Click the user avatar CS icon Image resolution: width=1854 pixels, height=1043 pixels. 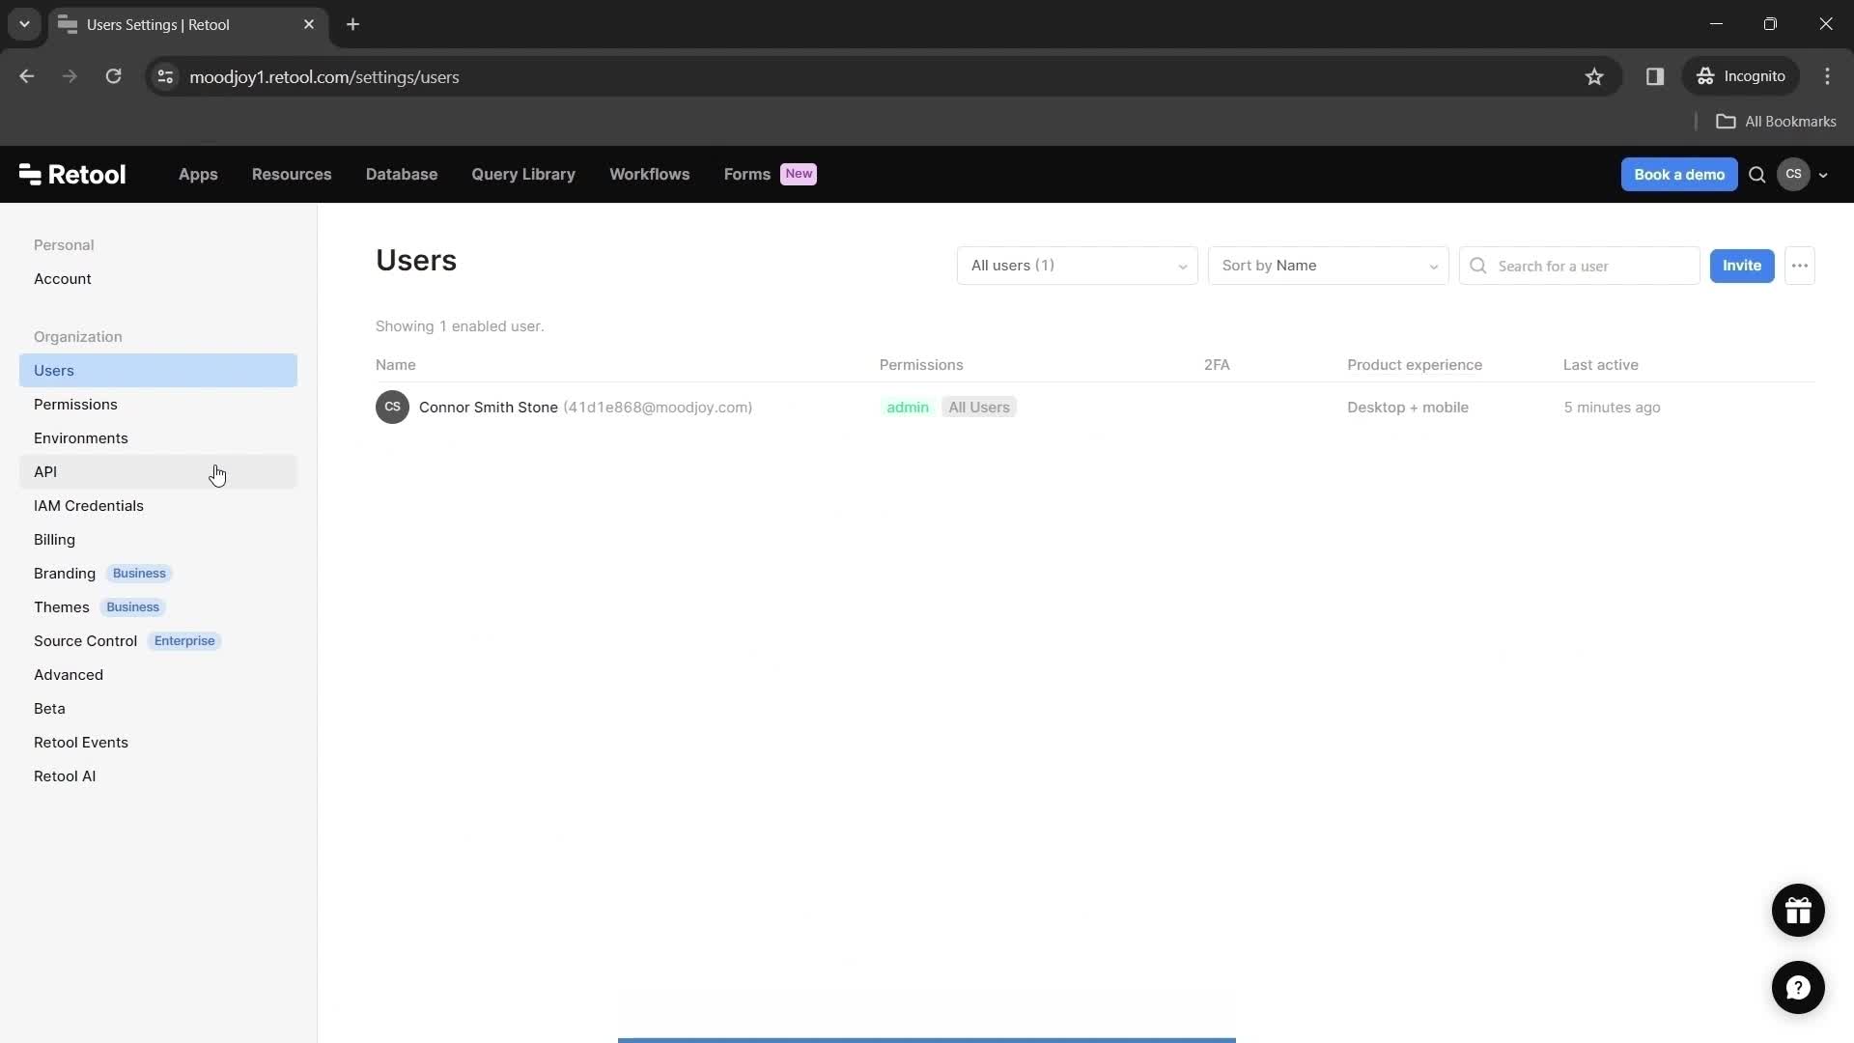pyautogui.click(x=1793, y=173)
